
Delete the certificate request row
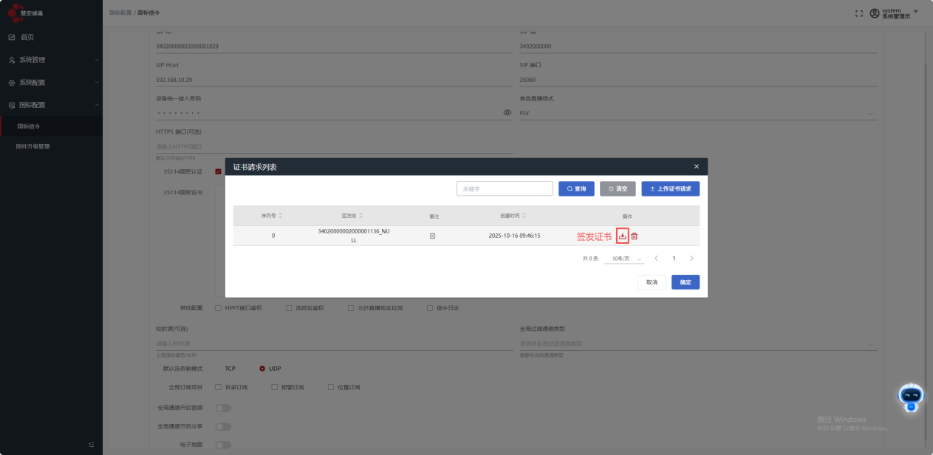tap(635, 236)
